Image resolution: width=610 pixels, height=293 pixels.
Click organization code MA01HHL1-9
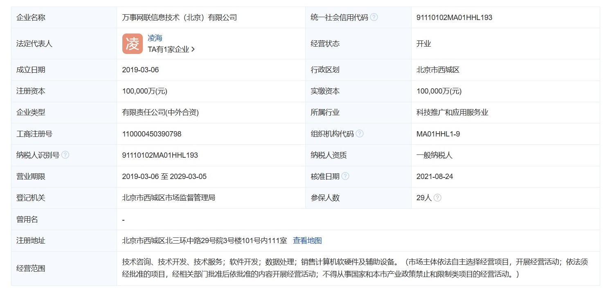[x=438, y=134]
